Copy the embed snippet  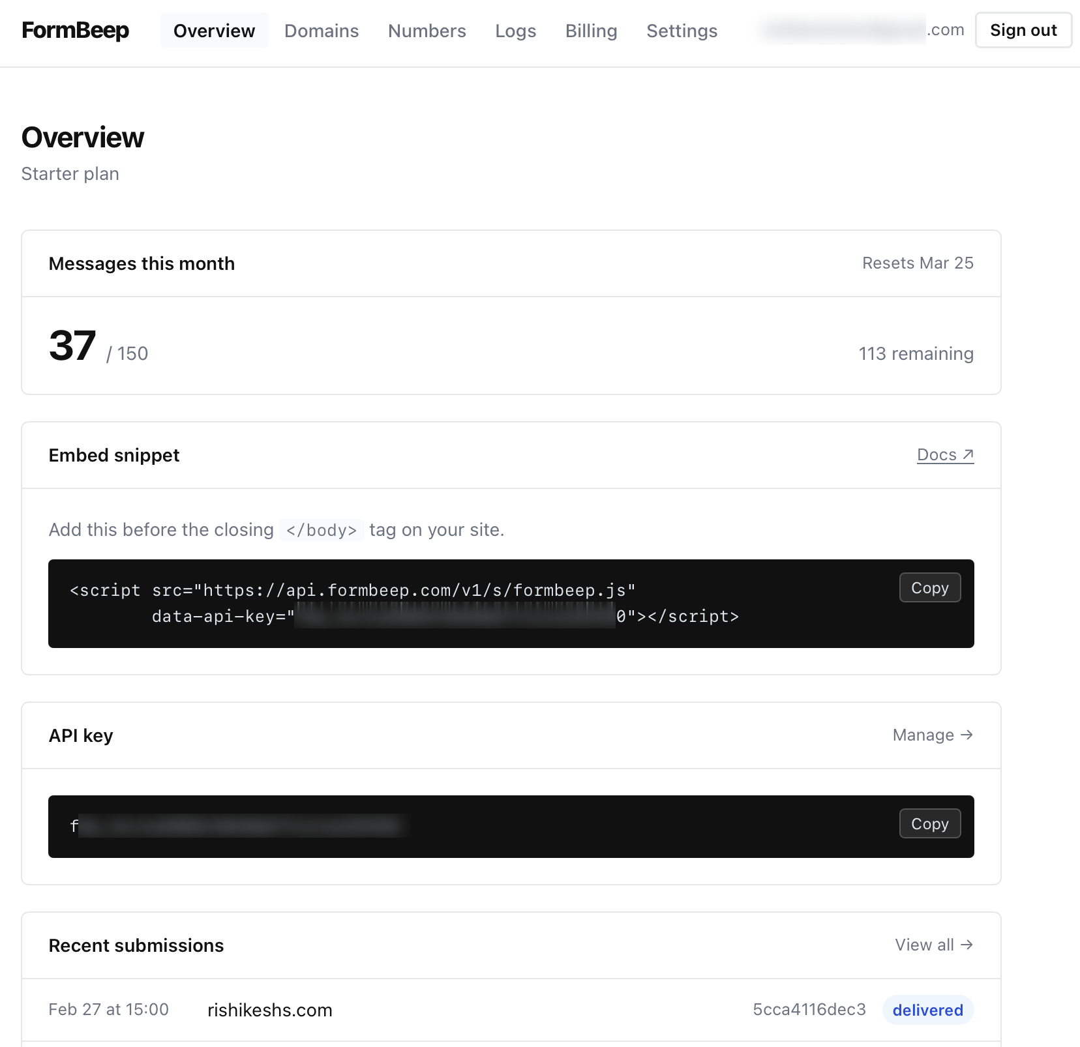(x=929, y=587)
